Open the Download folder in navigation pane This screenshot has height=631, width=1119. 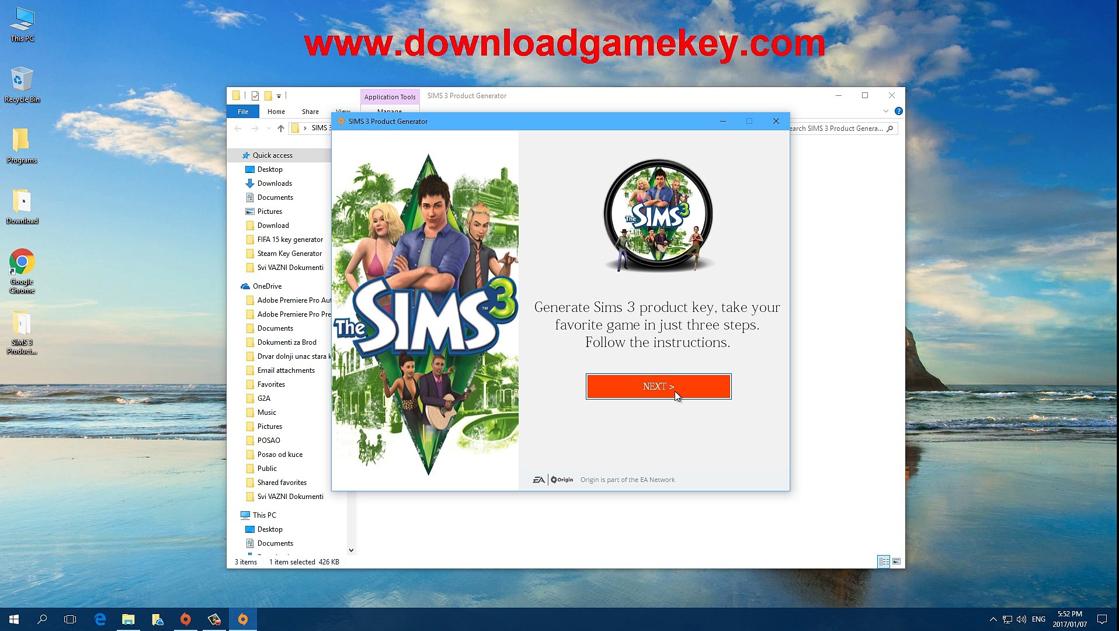pos(273,226)
